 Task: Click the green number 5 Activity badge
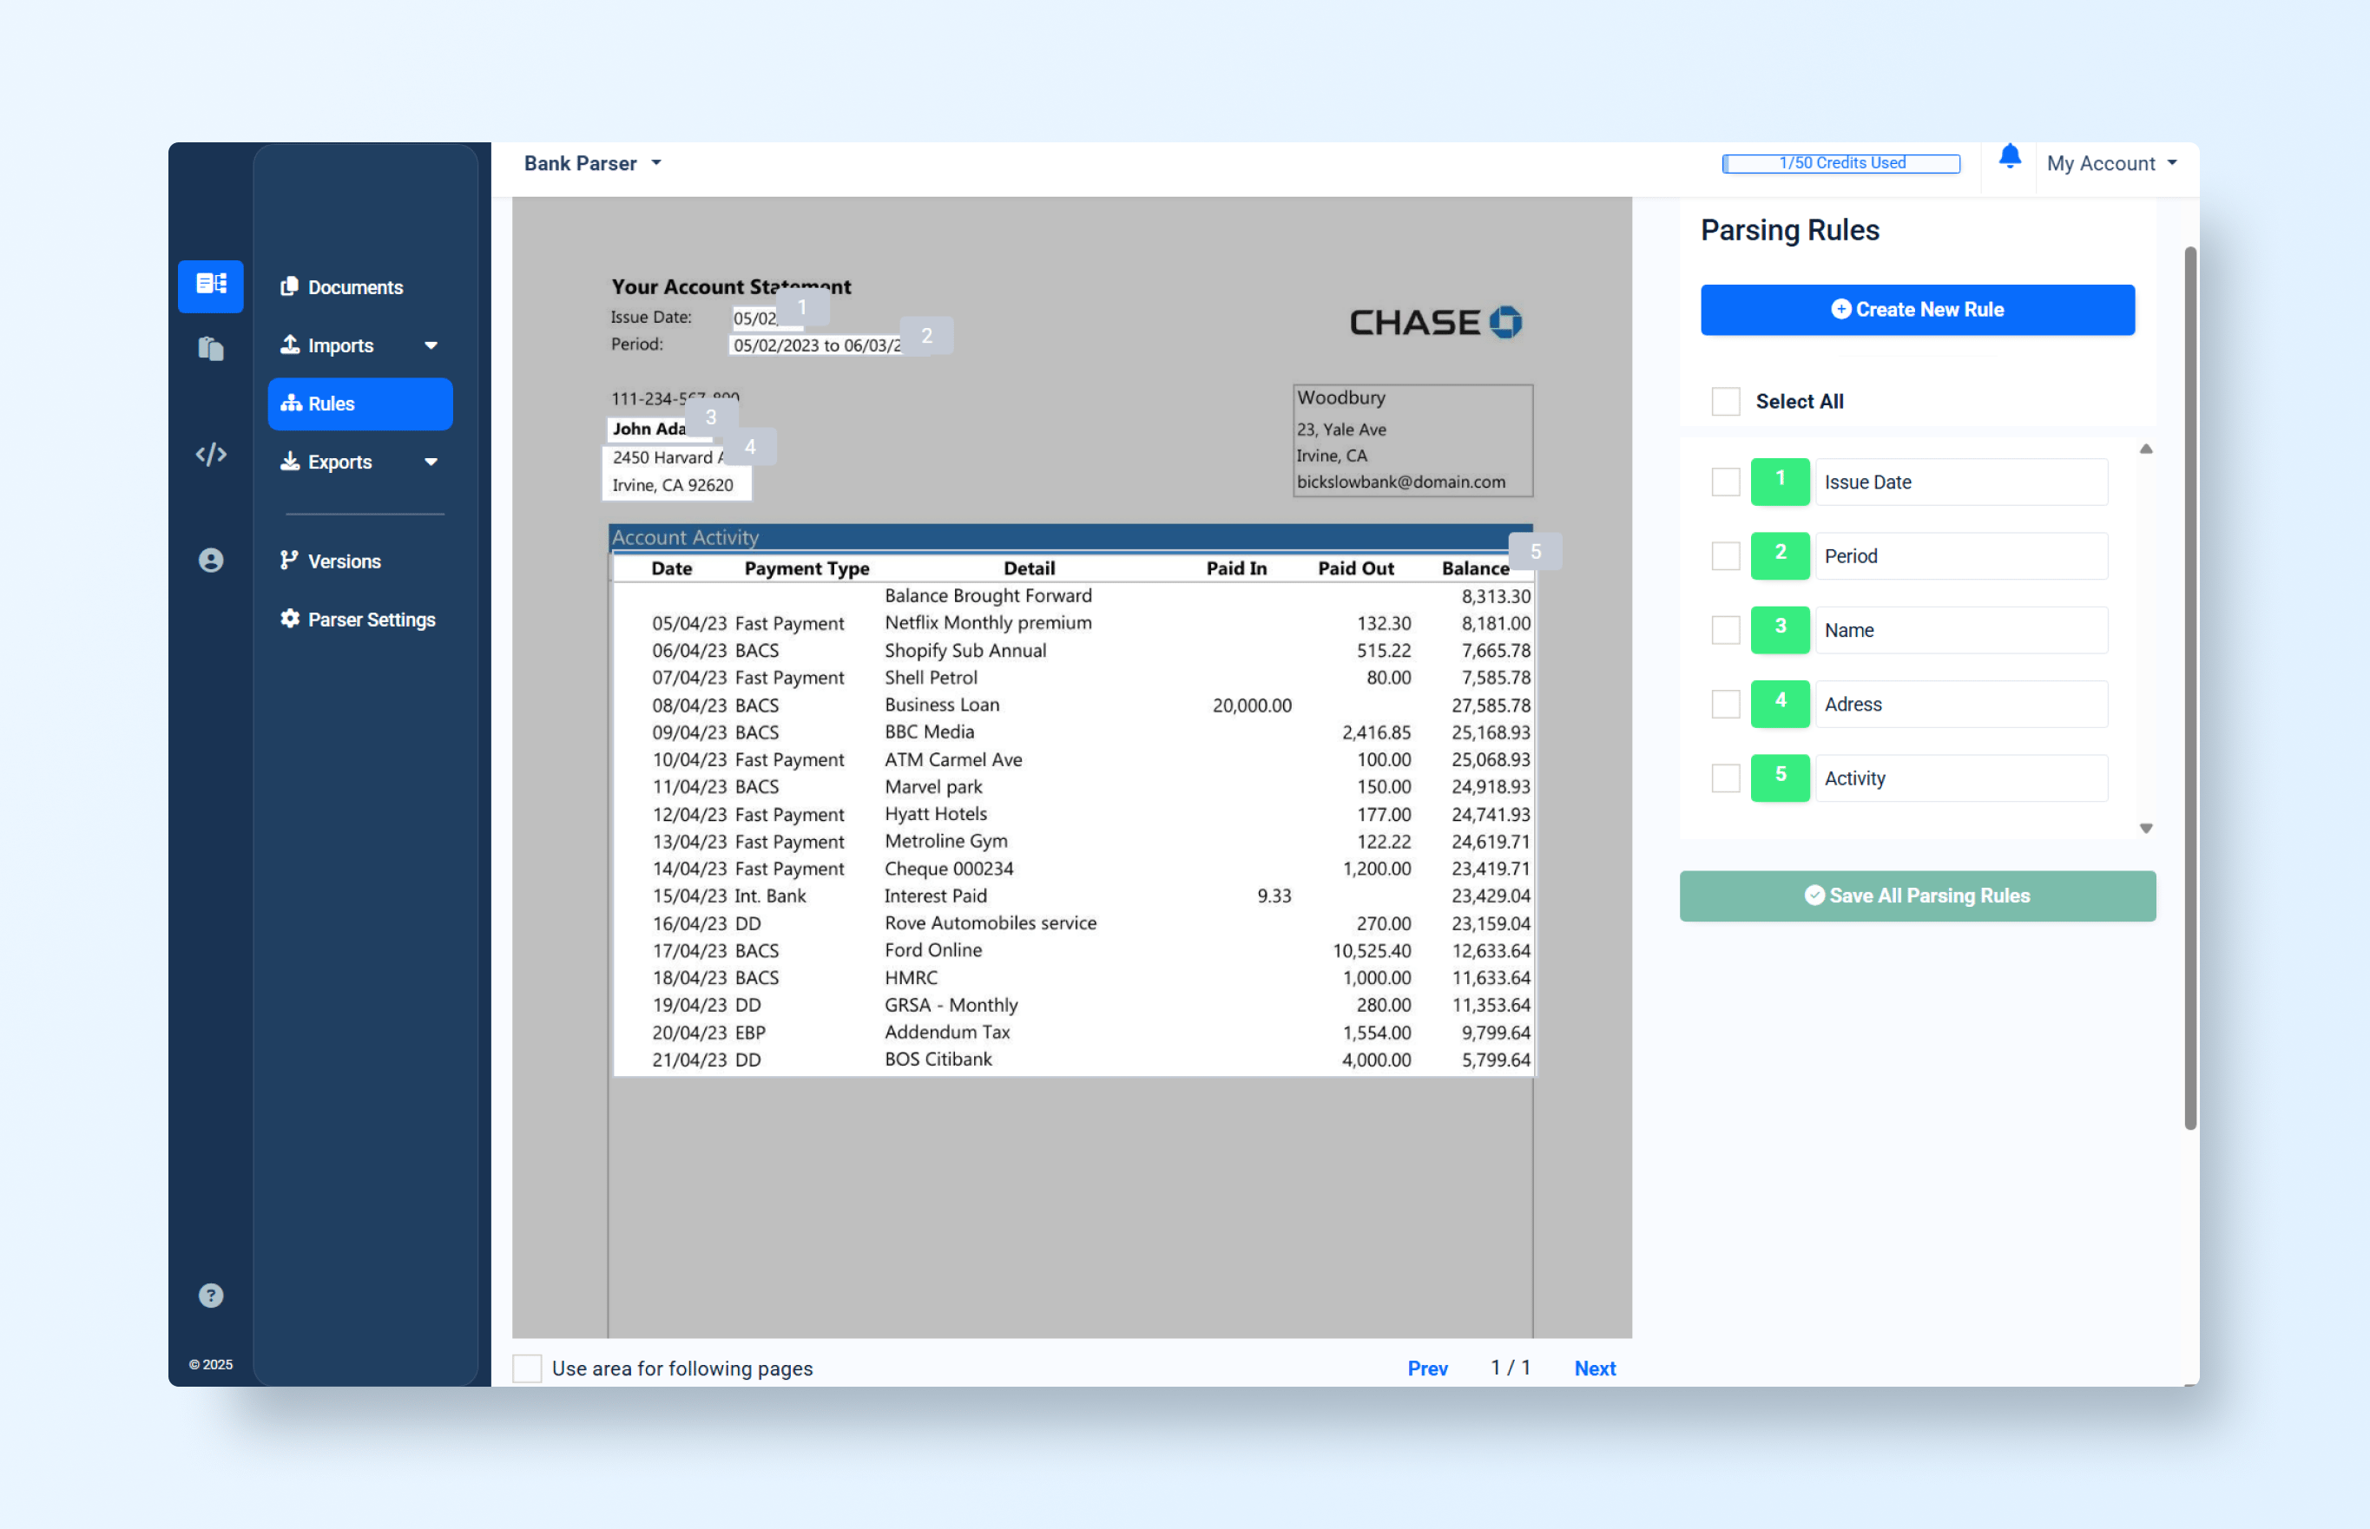click(x=1779, y=778)
